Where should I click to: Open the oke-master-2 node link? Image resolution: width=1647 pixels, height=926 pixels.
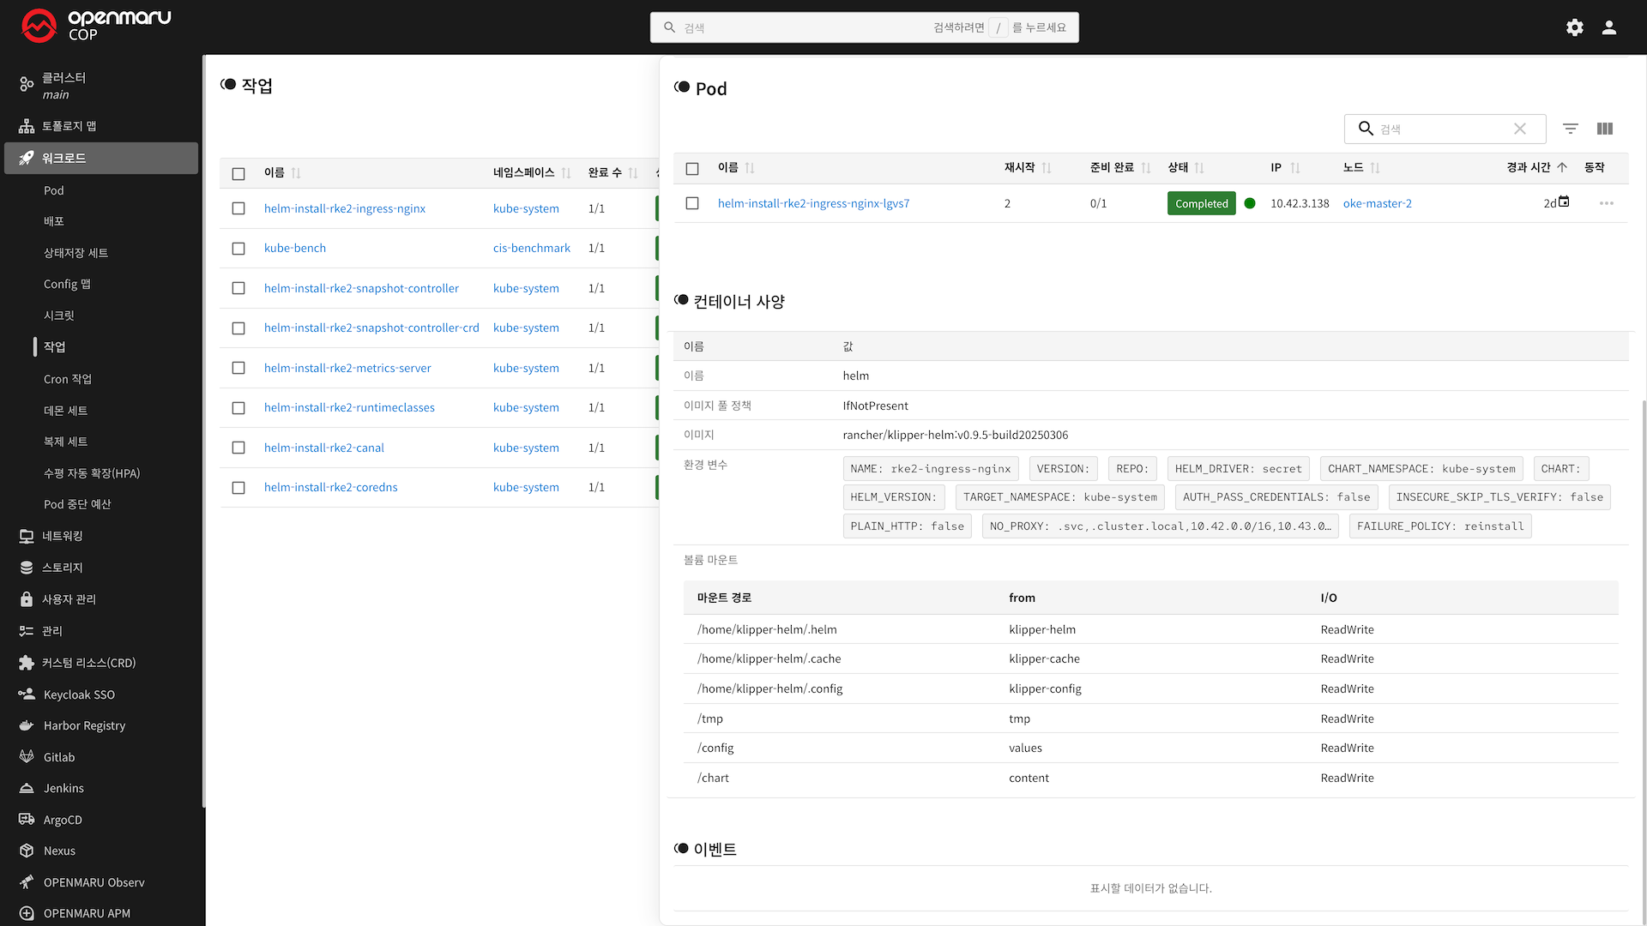(1377, 204)
